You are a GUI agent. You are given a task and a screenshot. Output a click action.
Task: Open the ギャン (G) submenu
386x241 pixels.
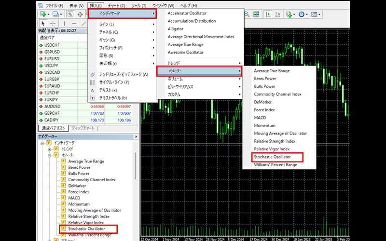(123, 40)
